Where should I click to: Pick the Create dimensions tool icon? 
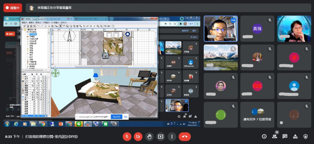pyautogui.click(x=77, y=26)
